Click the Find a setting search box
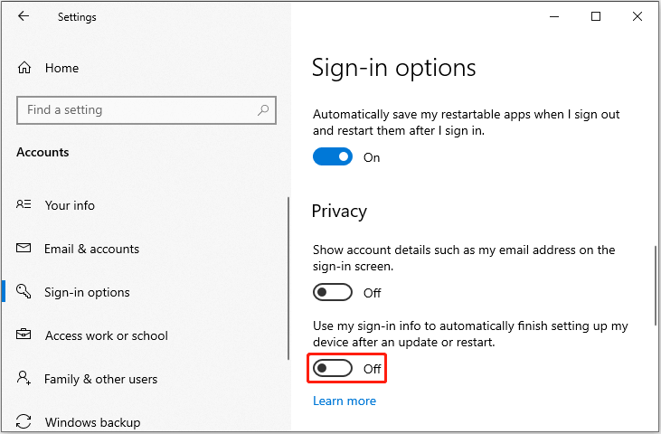The height and width of the screenshot is (434, 661). (146, 110)
